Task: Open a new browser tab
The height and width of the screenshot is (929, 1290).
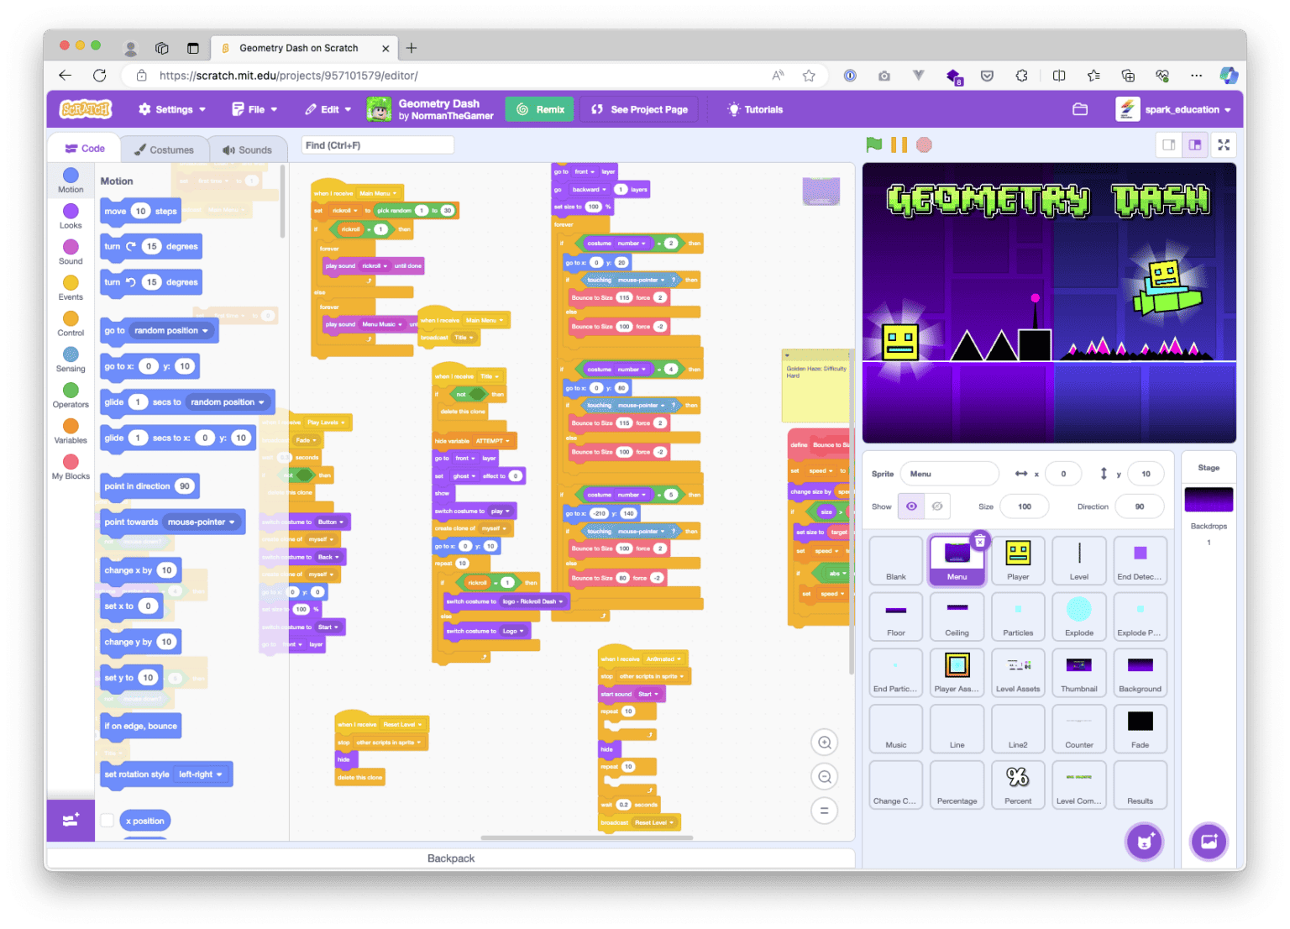Action: [x=412, y=48]
